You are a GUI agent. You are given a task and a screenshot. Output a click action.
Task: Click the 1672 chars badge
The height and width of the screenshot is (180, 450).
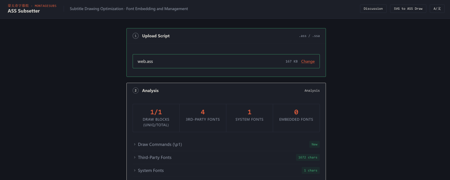coord(307,158)
